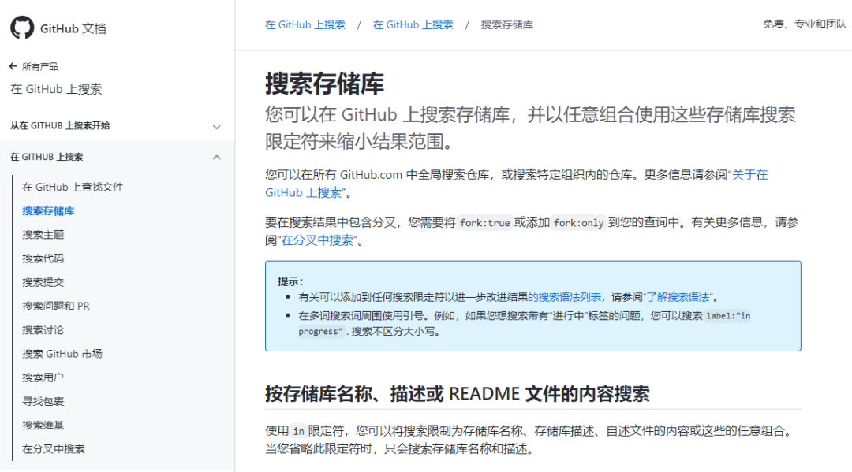The image size is (852, 472).
Task: Click the first 在 GitHub 上搜索 breadcrumb
Action: tap(305, 25)
